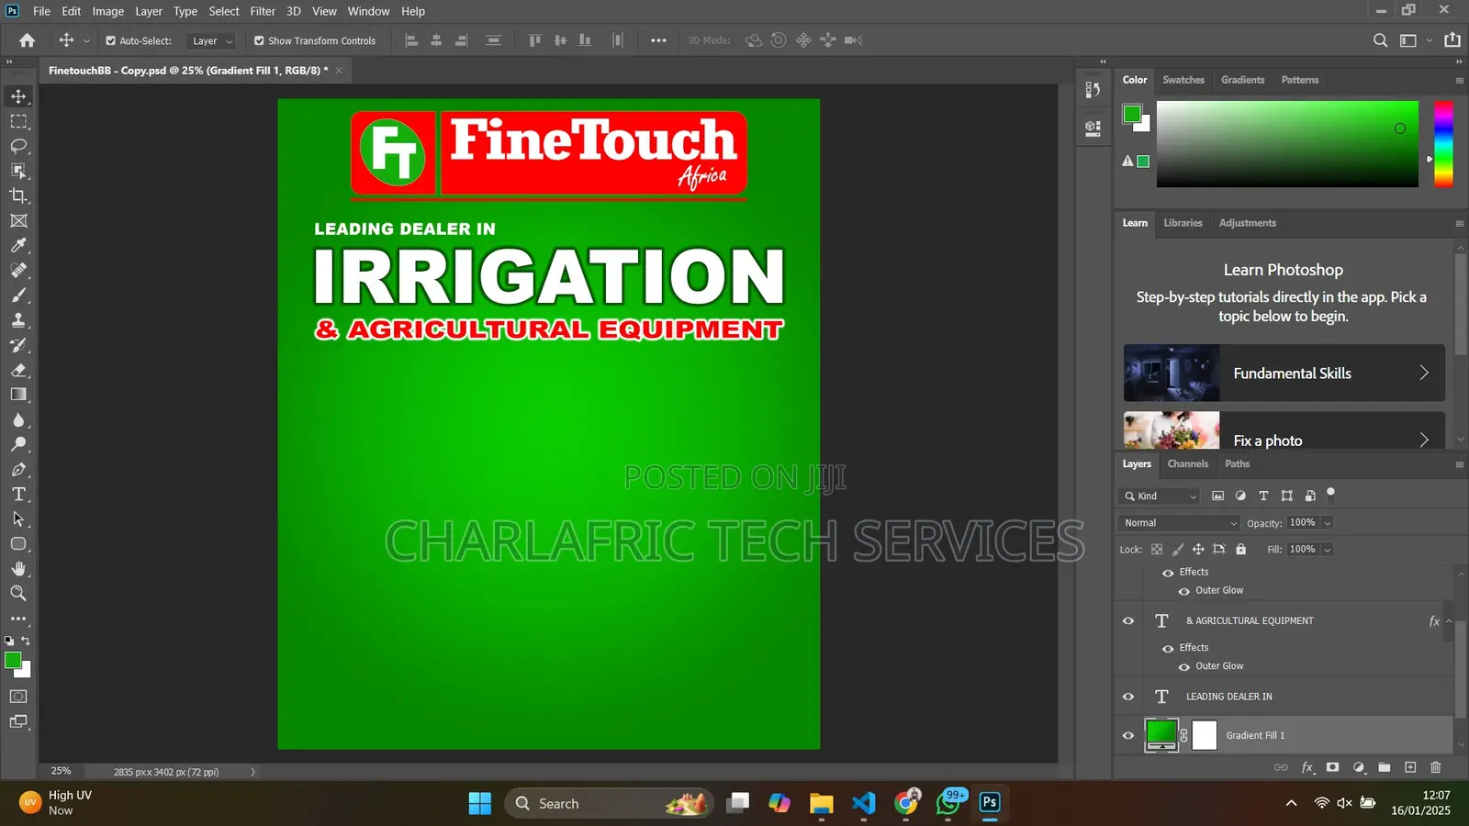Select the Spot Healing Brush tool
This screenshot has height=826, width=1469.
click(18, 270)
